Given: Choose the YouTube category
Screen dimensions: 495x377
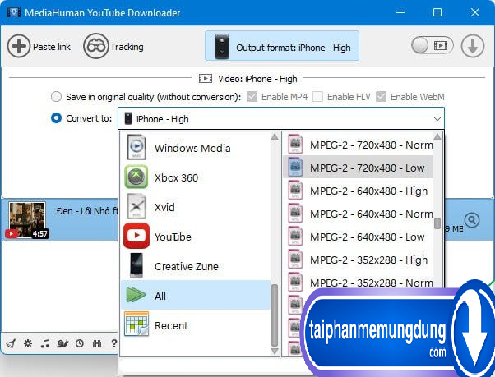Looking at the screenshot, I should [196, 237].
